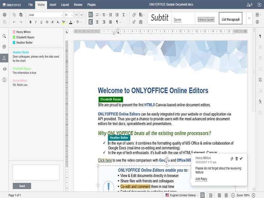Click inside the comment input field

[x=36, y=172]
